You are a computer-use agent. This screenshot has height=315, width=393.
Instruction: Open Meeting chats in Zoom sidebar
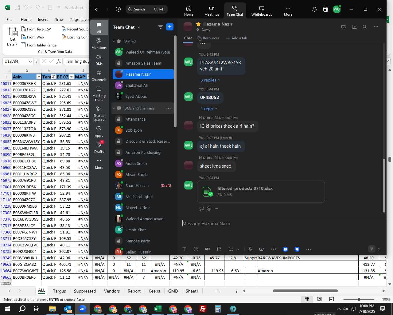point(99,93)
